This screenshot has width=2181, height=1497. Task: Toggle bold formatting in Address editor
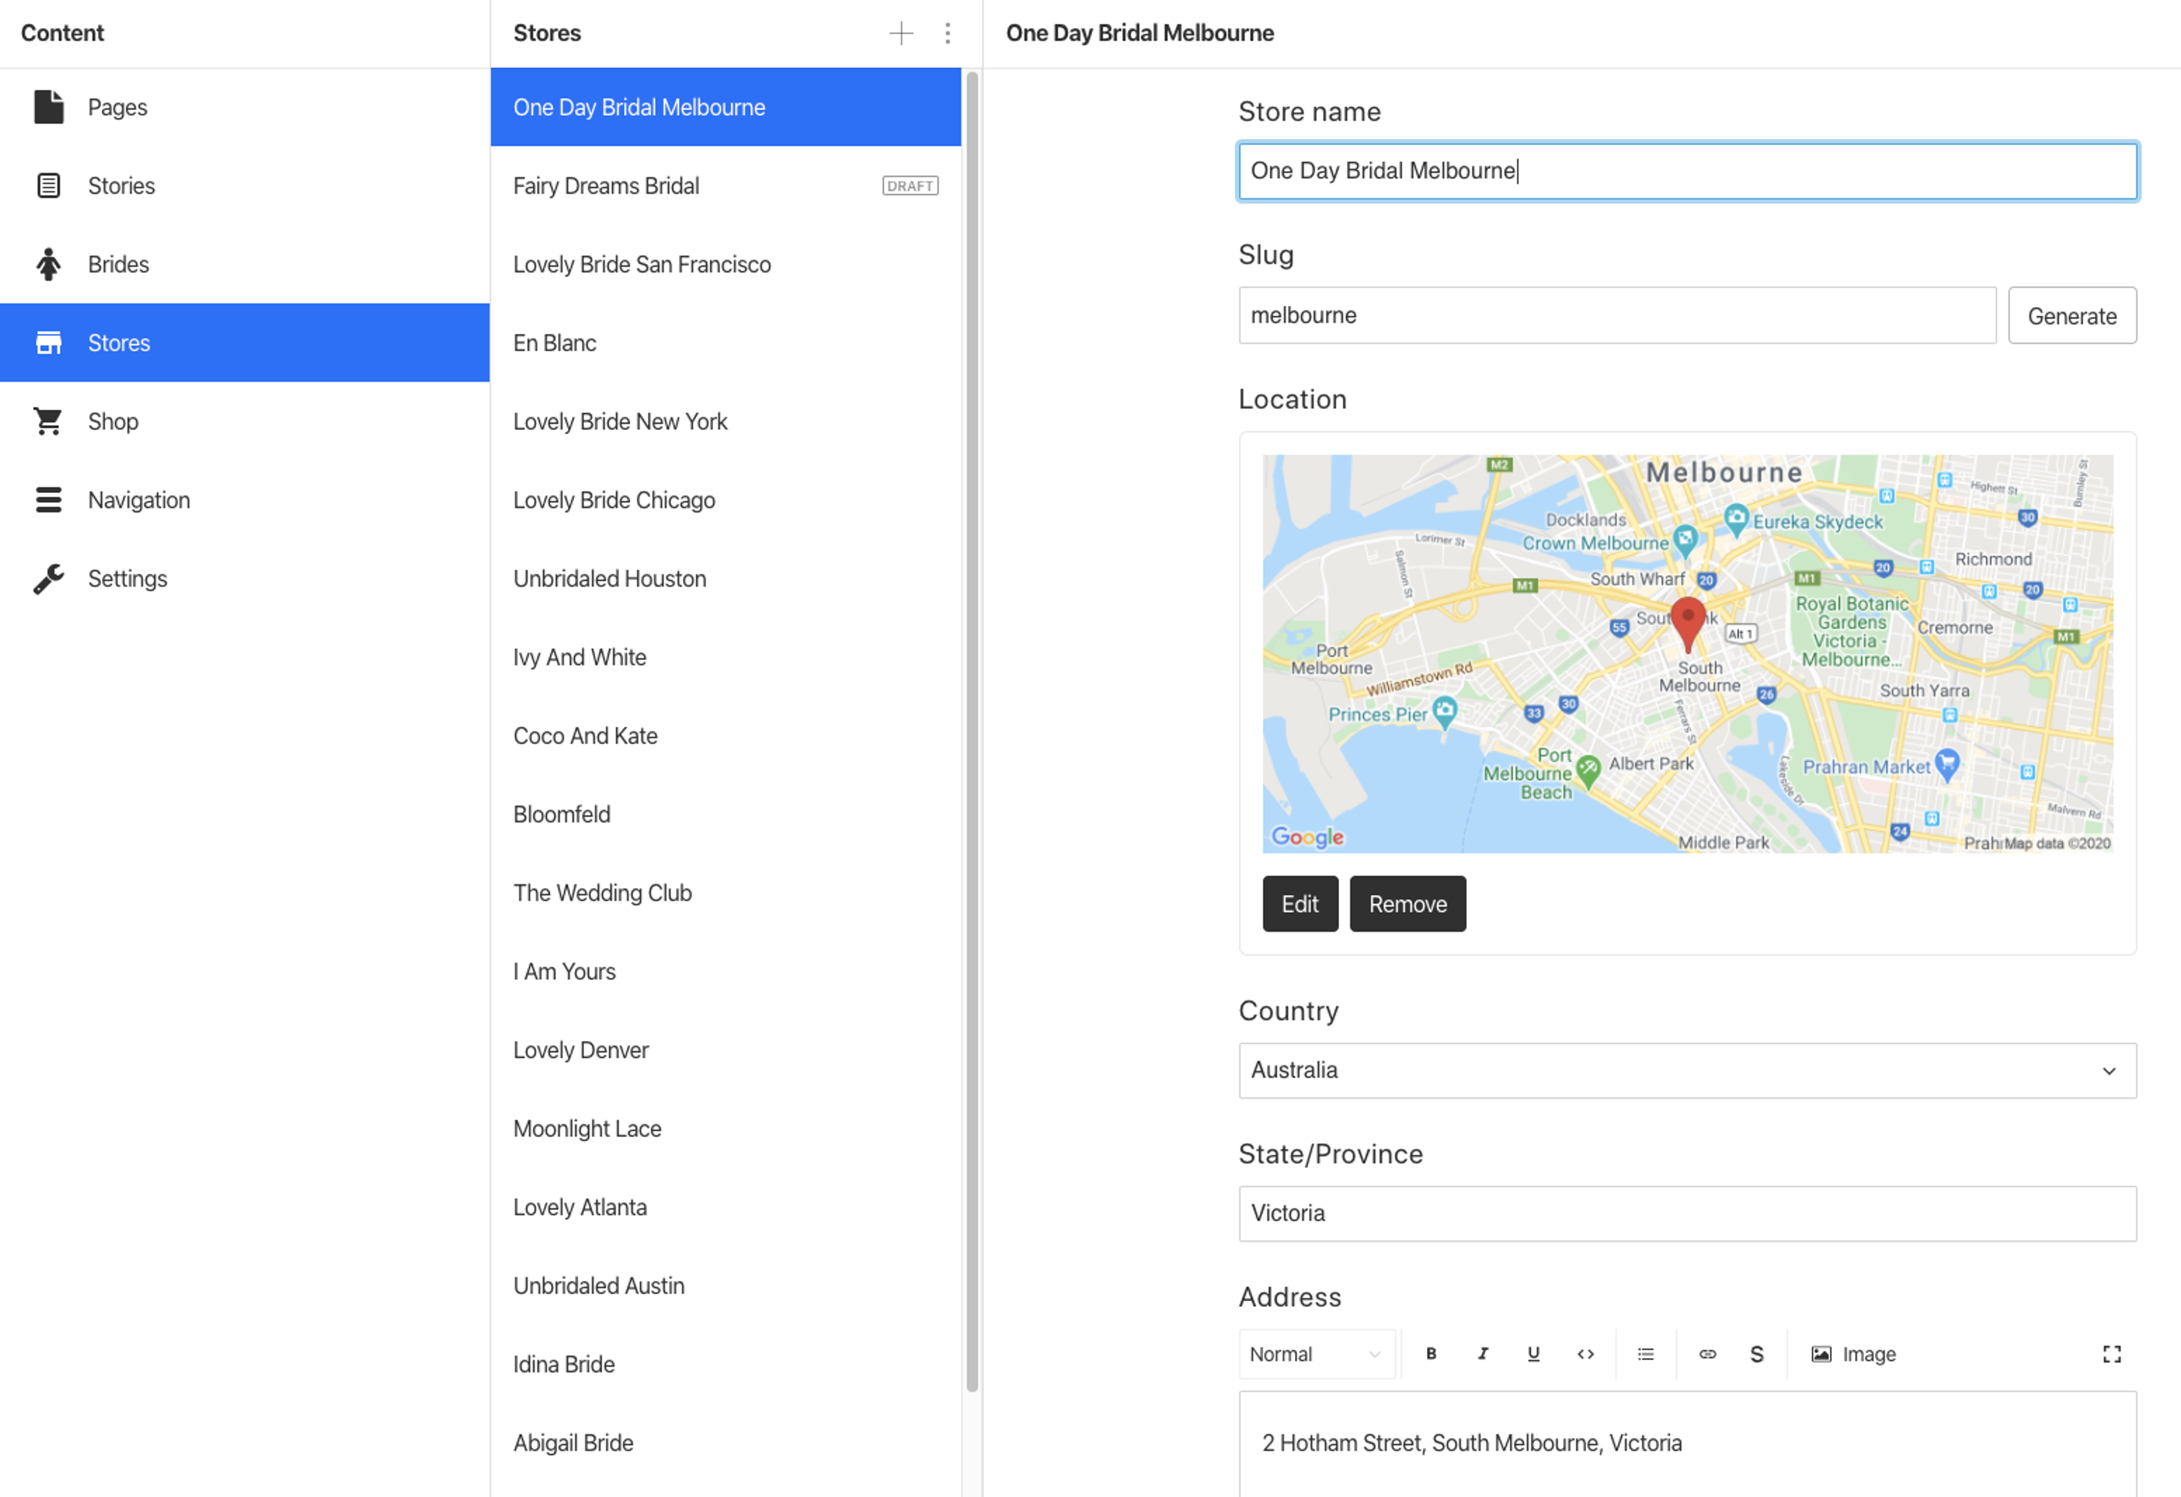click(1430, 1353)
